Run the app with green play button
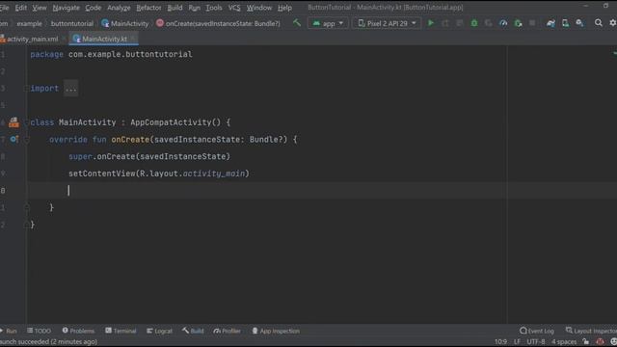 tap(431, 23)
